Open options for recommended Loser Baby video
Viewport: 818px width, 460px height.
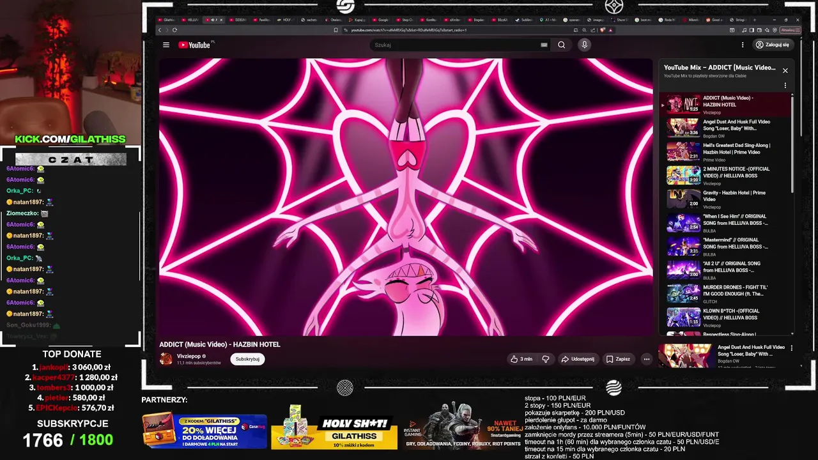[x=792, y=348]
